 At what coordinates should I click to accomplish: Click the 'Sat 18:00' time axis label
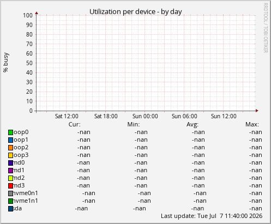tap(106, 116)
